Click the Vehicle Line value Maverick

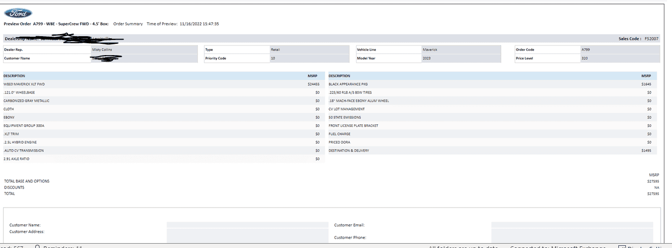430,49
